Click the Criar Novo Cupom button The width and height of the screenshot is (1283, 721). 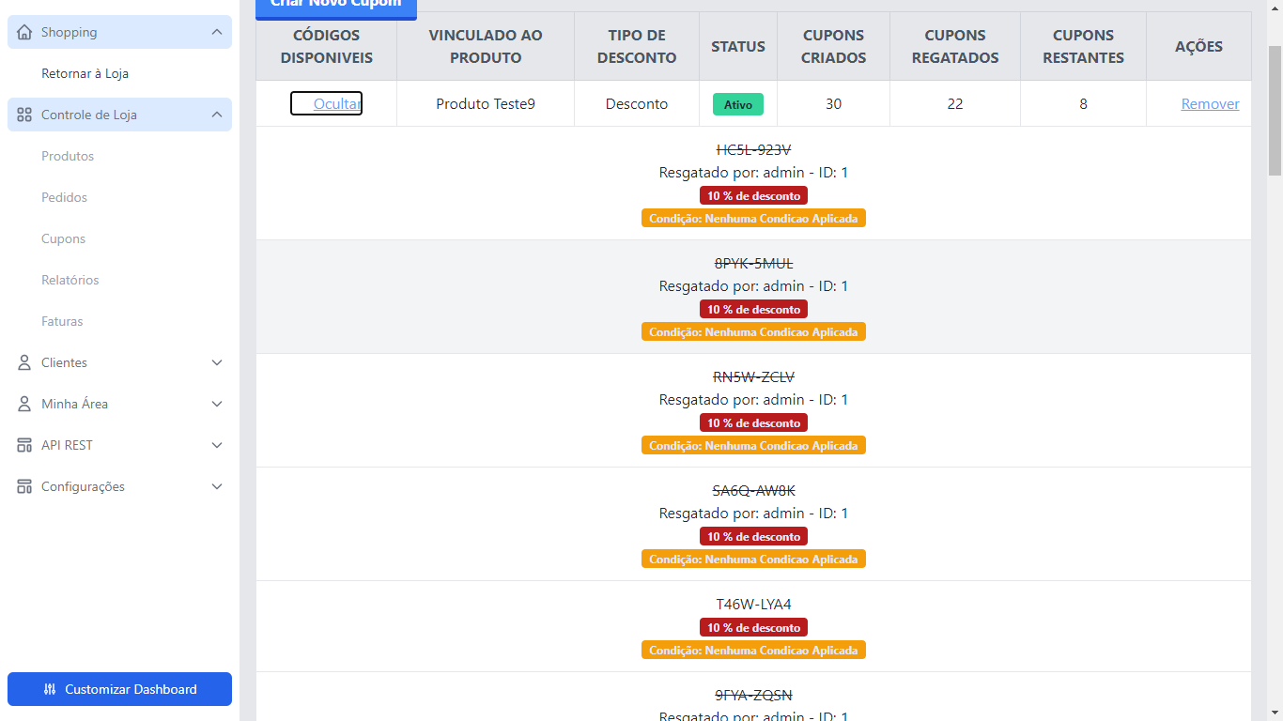[335, 8]
